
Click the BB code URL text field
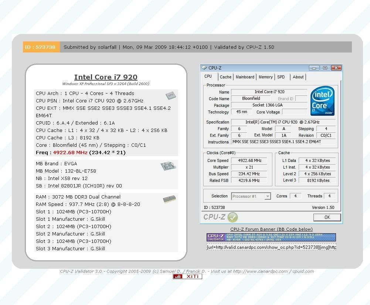pos(271,247)
